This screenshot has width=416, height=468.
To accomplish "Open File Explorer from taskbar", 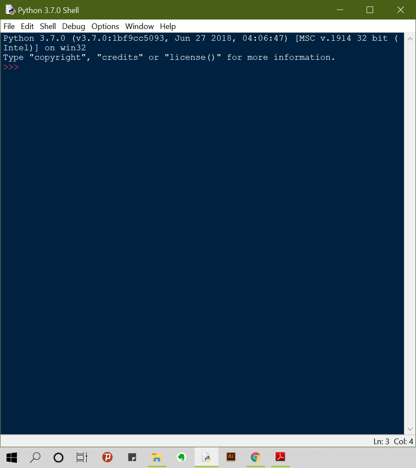I will 157,457.
